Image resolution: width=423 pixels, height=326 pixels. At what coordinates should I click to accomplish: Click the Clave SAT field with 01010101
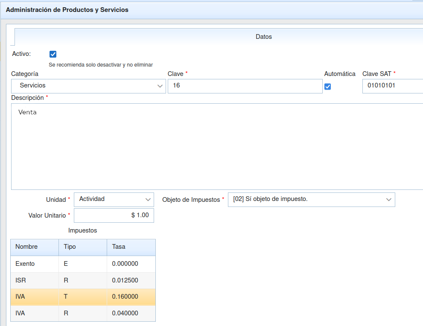click(x=393, y=86)
